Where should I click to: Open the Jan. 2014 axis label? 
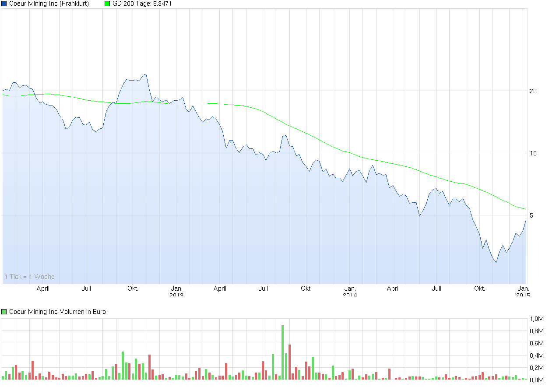coord(350,291)
